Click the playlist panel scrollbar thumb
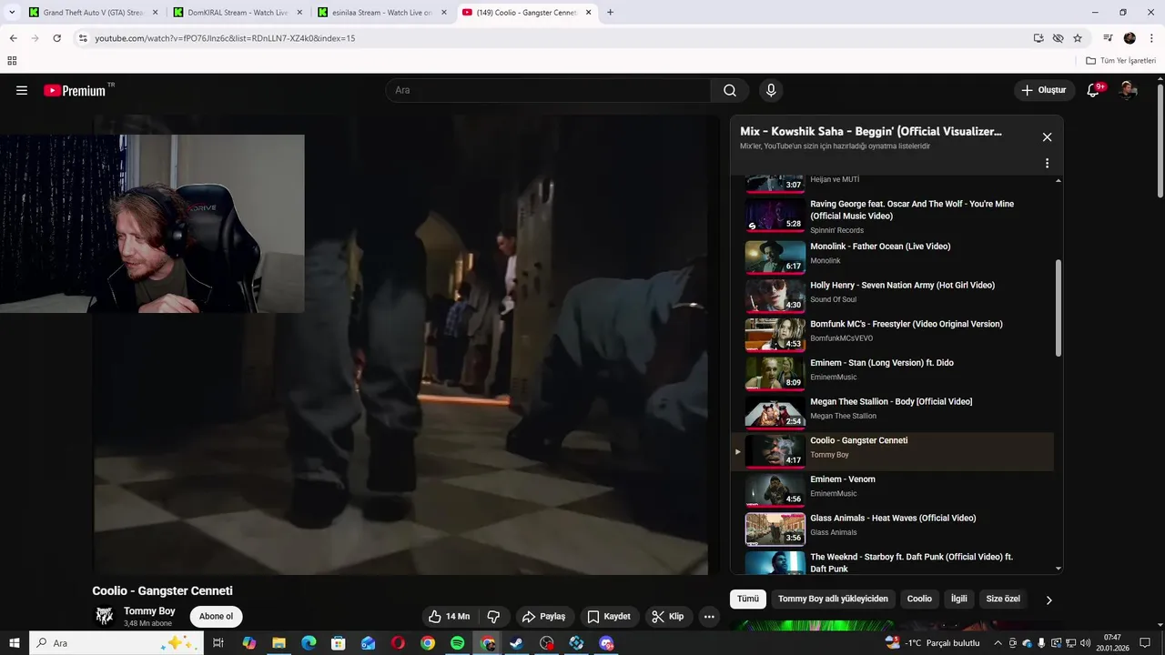Image resolution: width=1165 pixels, height=655 pixels. pos(1058,307)
